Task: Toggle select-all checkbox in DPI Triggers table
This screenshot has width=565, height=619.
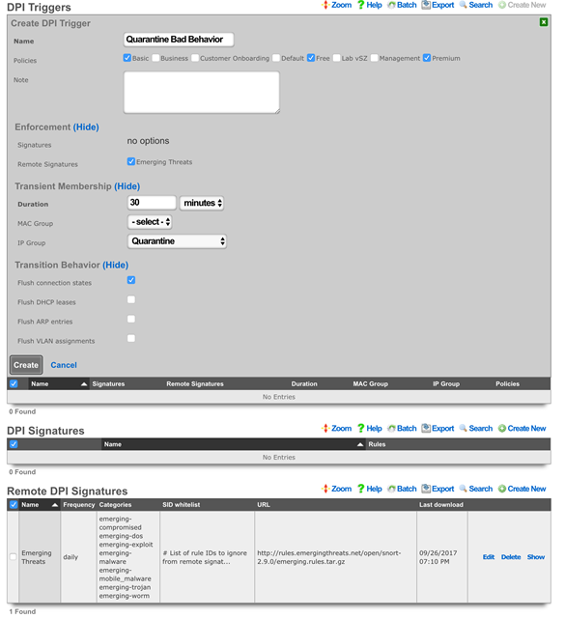Action: (x=14, y=383)
